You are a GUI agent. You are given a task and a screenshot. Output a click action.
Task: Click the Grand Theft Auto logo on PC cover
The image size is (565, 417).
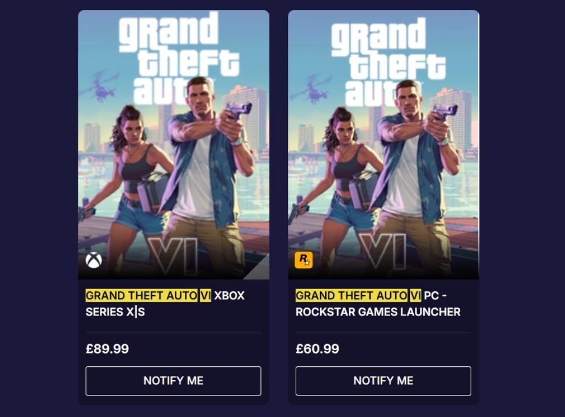coord(388,62)
